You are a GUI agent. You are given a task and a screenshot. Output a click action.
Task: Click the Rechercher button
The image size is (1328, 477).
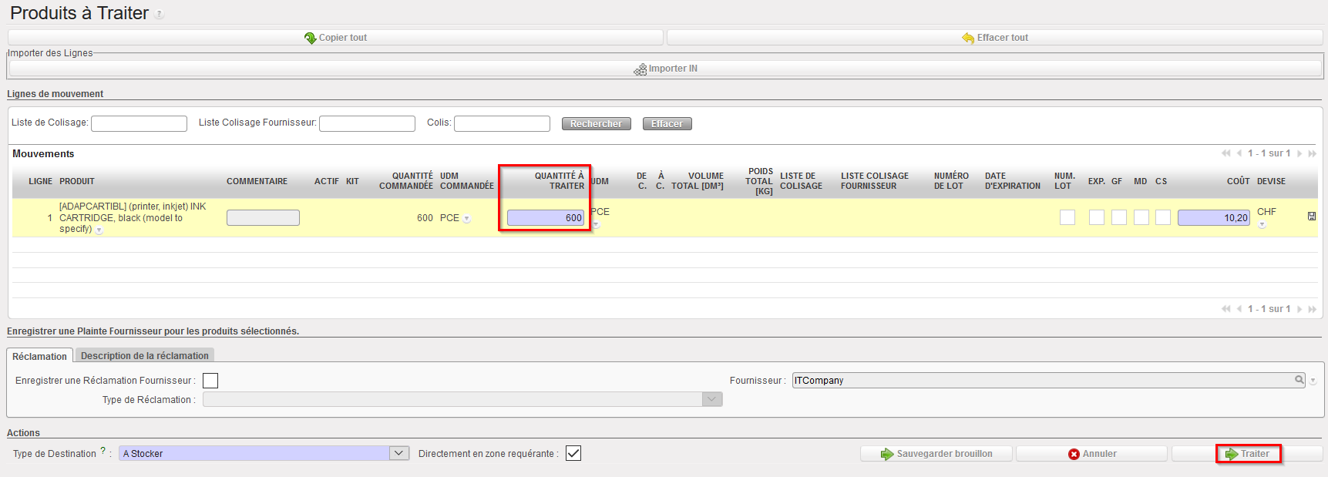[597, 123]
